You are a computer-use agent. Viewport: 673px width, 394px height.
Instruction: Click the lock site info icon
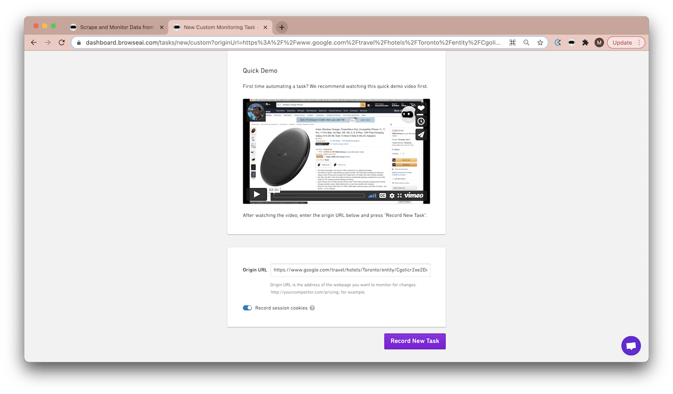79,43
